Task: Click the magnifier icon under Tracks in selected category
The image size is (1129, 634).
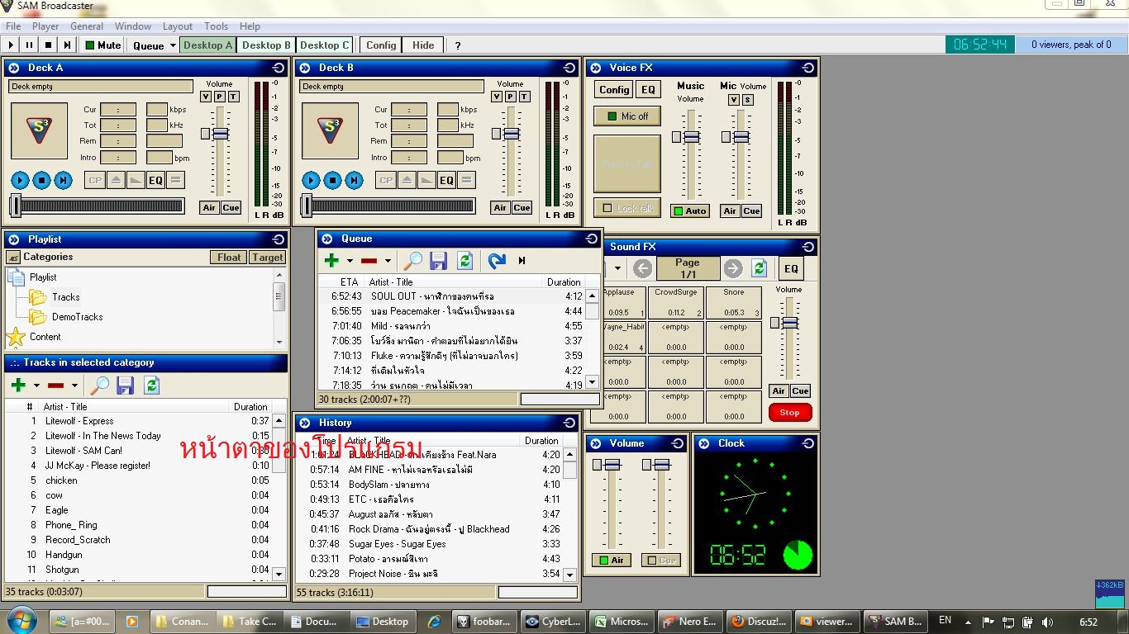Action: tap(99, 385)
